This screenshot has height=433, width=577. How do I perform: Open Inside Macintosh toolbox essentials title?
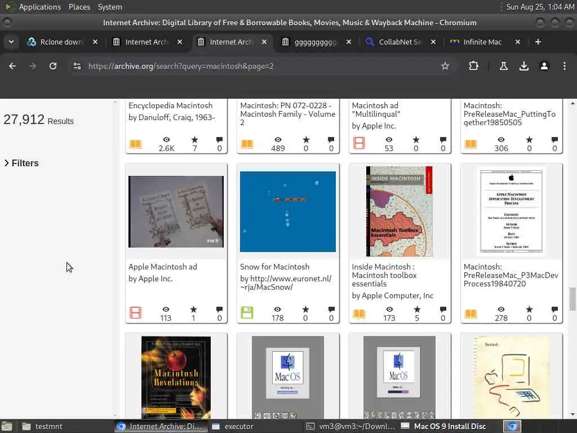pos(384,275)
